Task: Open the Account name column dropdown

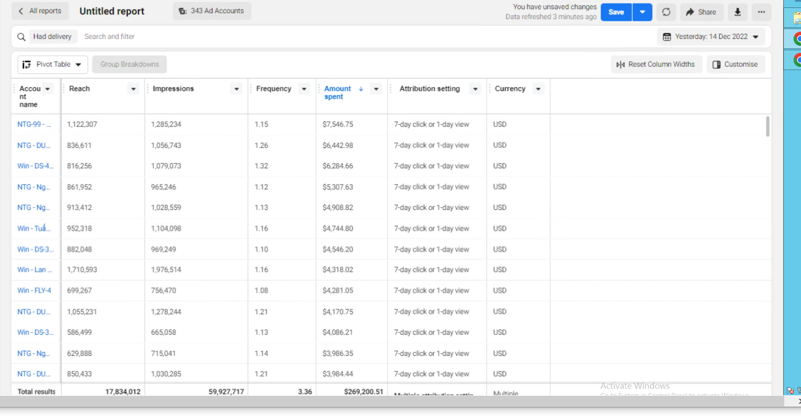Action: tap(48, 88)
